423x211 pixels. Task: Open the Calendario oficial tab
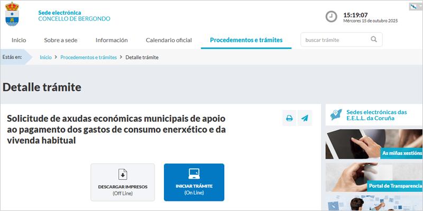[169, 40]
